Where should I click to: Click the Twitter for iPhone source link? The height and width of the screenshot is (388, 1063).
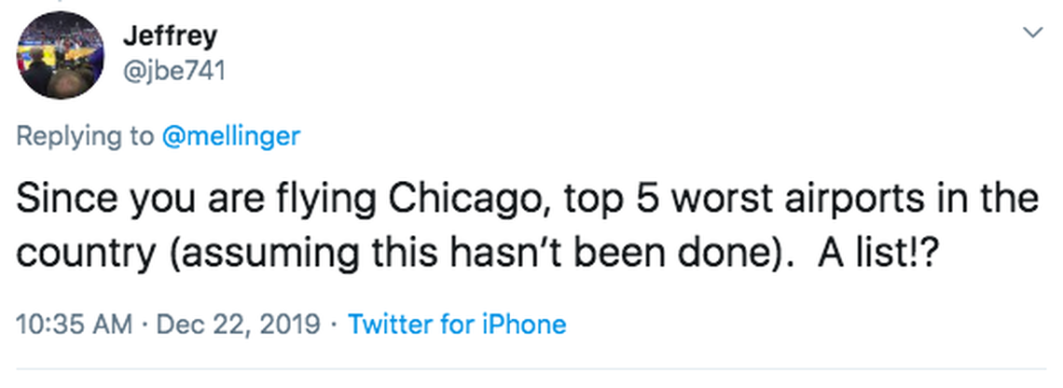456,325
